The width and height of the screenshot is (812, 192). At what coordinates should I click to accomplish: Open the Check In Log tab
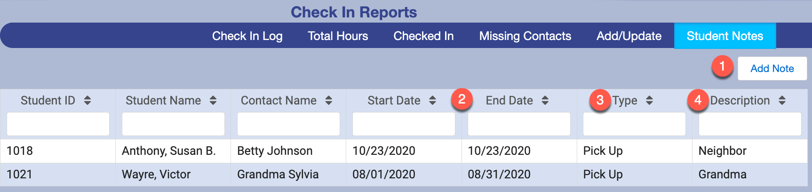coord(247,36)
